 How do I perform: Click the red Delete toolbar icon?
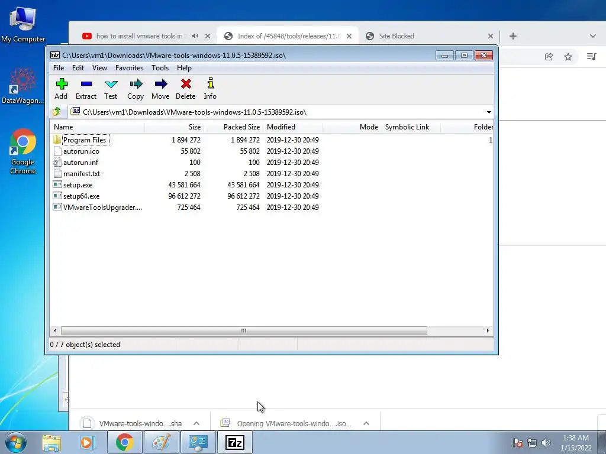point(186,84)
